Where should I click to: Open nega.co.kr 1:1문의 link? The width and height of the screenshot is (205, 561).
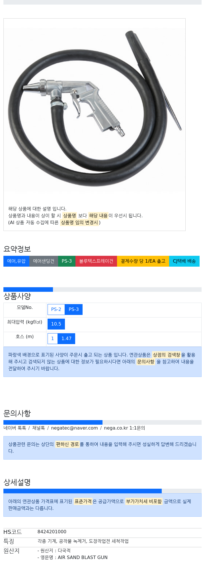(124, 428)
